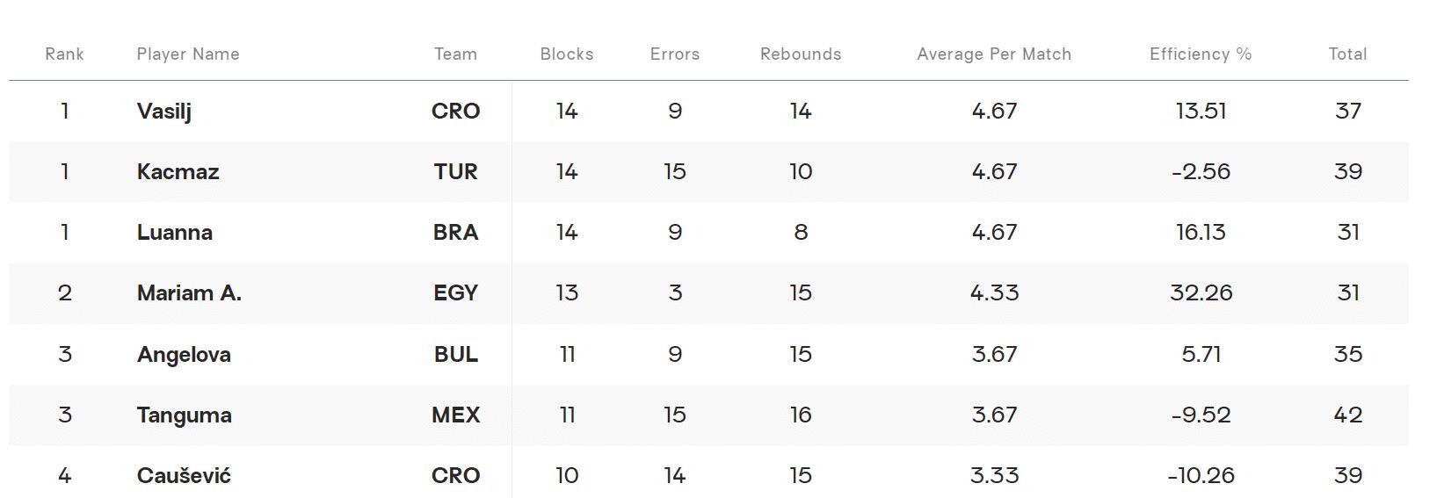Sort by Player Name column header
Image resolution: width=1437 pixels, height=498 pixels.
tap(188, 54)
